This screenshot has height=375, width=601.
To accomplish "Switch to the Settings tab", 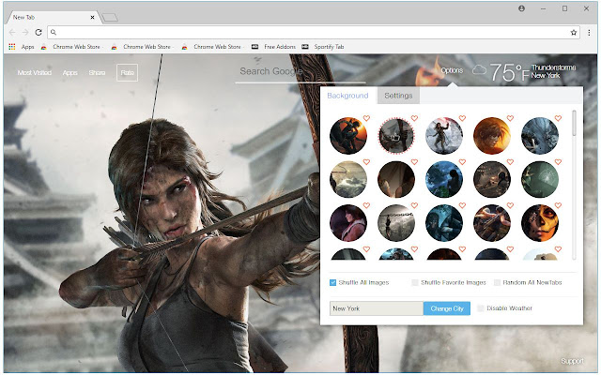I will pos(398,96).
